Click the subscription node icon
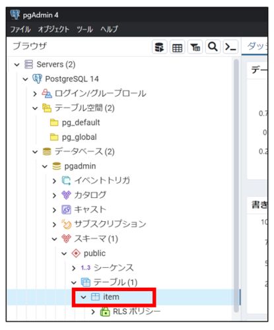The image size is (274, 330). tap(66, 224)
